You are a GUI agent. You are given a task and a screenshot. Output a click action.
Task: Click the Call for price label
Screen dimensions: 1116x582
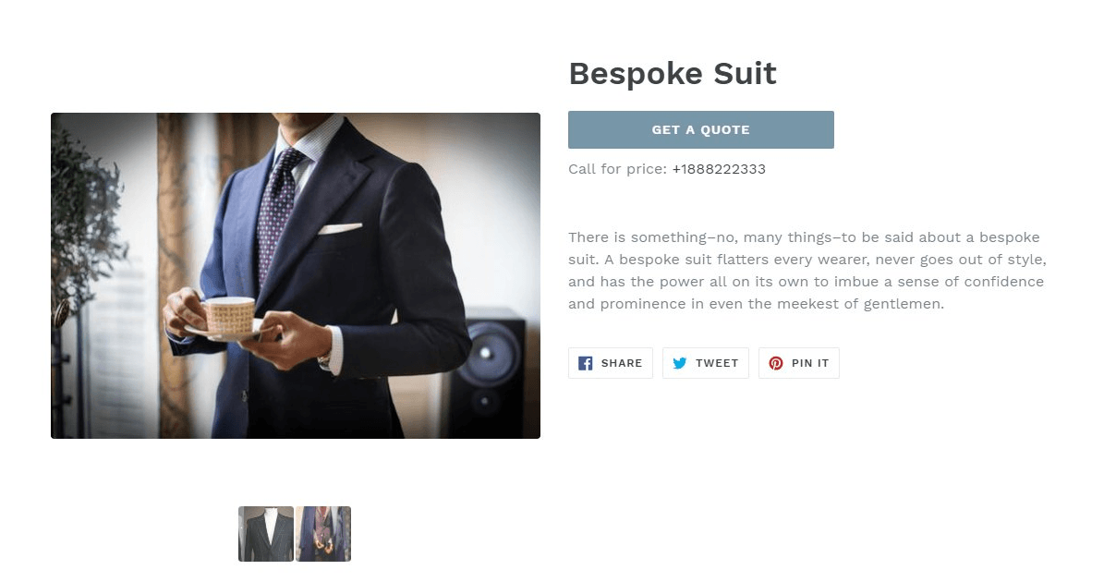coord(617,169)
